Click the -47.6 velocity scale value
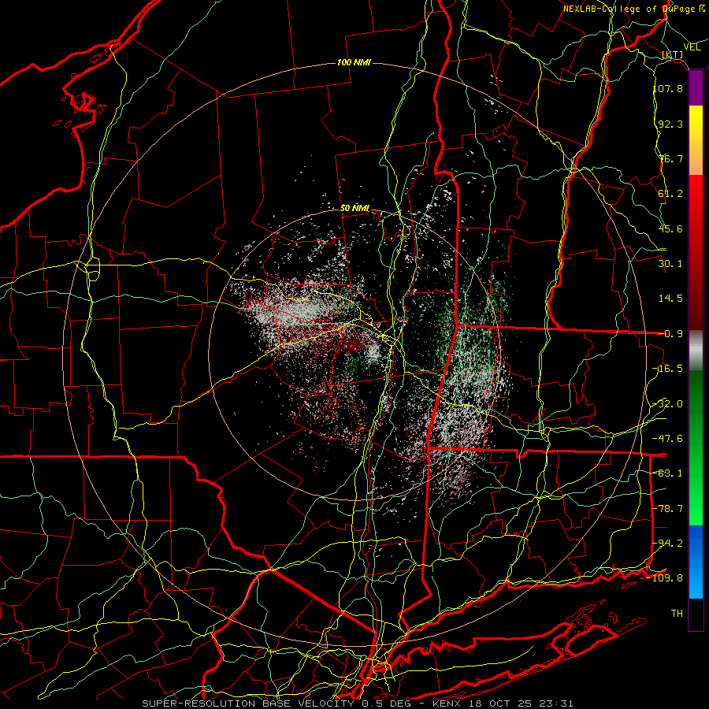The width and height of the screenshot is (709, 709). (668, 439)
